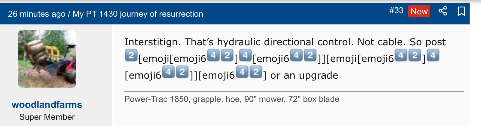Click the red New badge
481x126 pixels.
[x=419, y=11]
